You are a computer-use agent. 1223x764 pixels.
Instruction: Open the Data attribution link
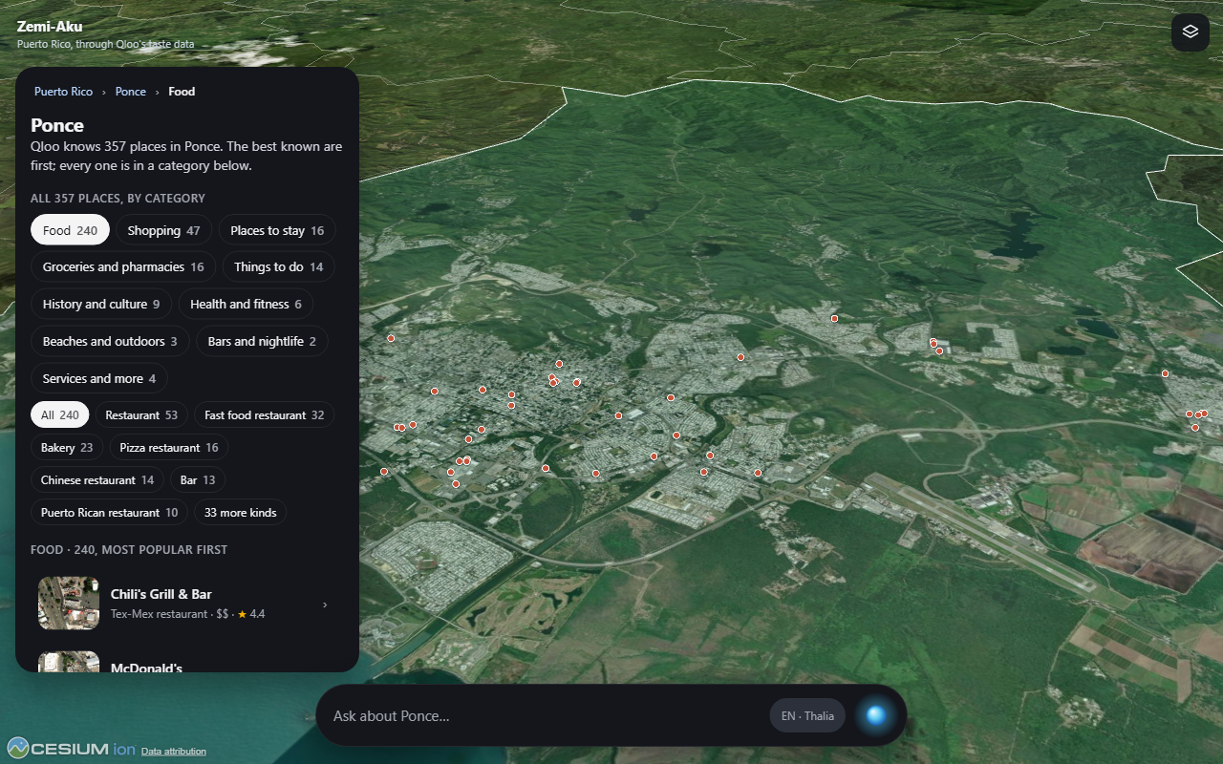point(174,752)
